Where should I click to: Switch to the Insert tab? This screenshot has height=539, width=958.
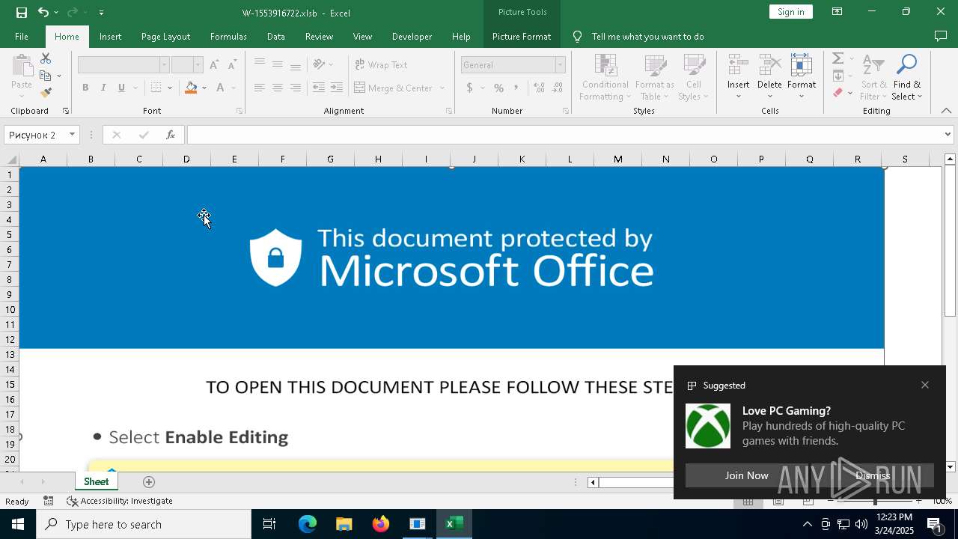click(x=110, y=36)
